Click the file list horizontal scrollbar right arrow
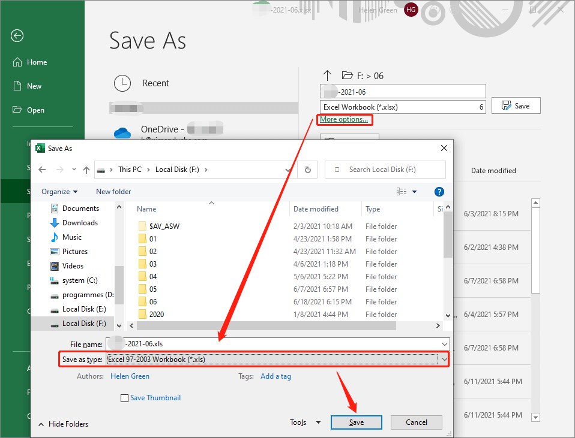The image size is (575, 438). click(438, 325)
